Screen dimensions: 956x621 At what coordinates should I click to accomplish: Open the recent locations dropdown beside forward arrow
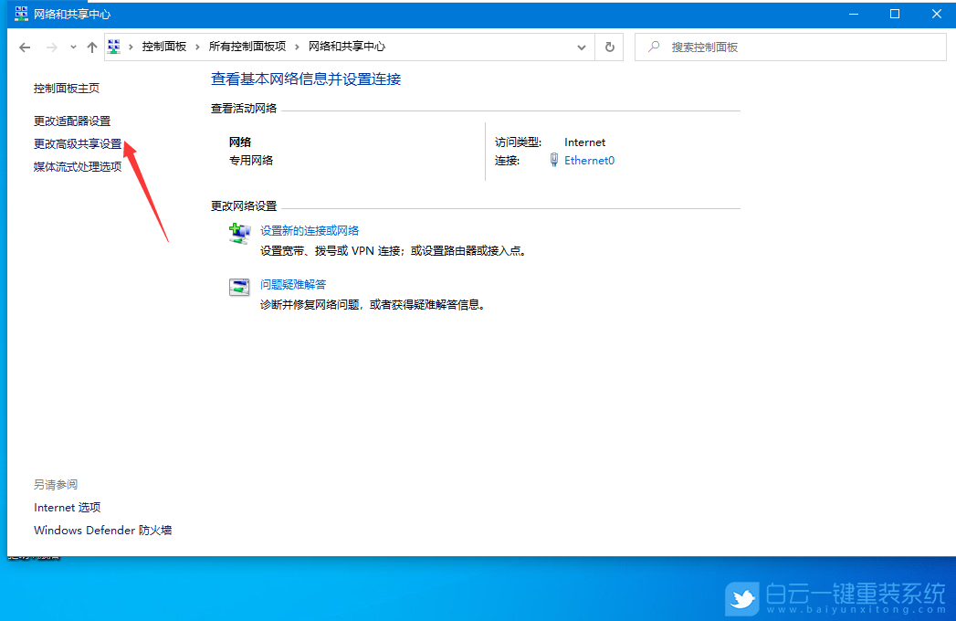click(x=72, y=47)
